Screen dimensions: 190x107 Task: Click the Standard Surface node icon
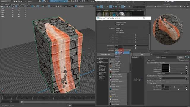click(x=110, y=102)
